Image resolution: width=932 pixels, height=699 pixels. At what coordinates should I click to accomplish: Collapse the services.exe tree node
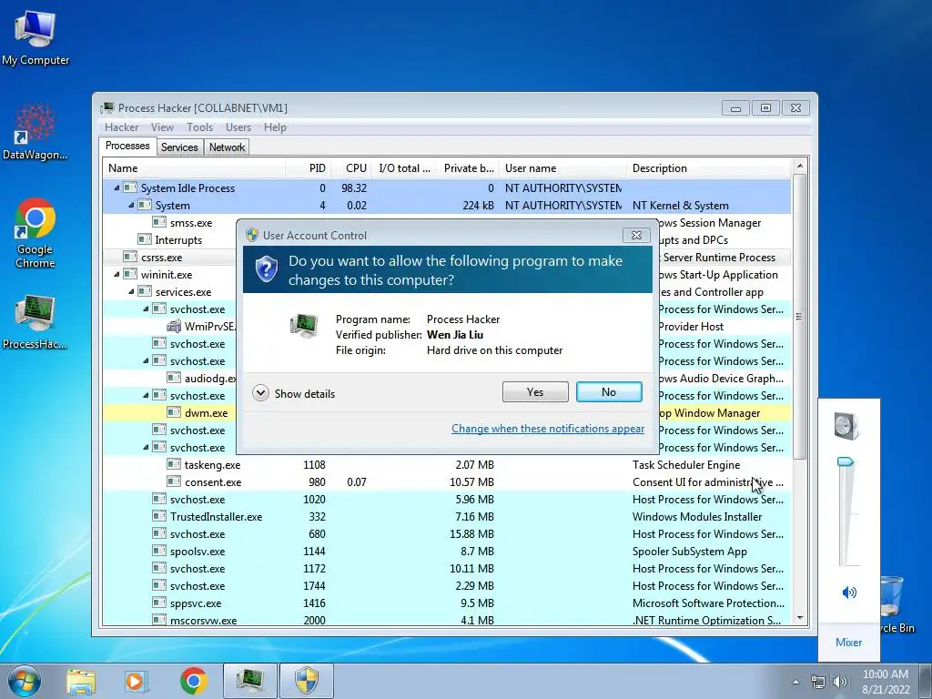(131, 292)
